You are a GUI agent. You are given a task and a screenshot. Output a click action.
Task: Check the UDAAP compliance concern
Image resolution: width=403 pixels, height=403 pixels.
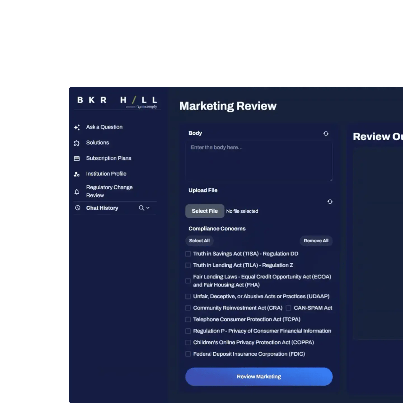coord(188,296)
